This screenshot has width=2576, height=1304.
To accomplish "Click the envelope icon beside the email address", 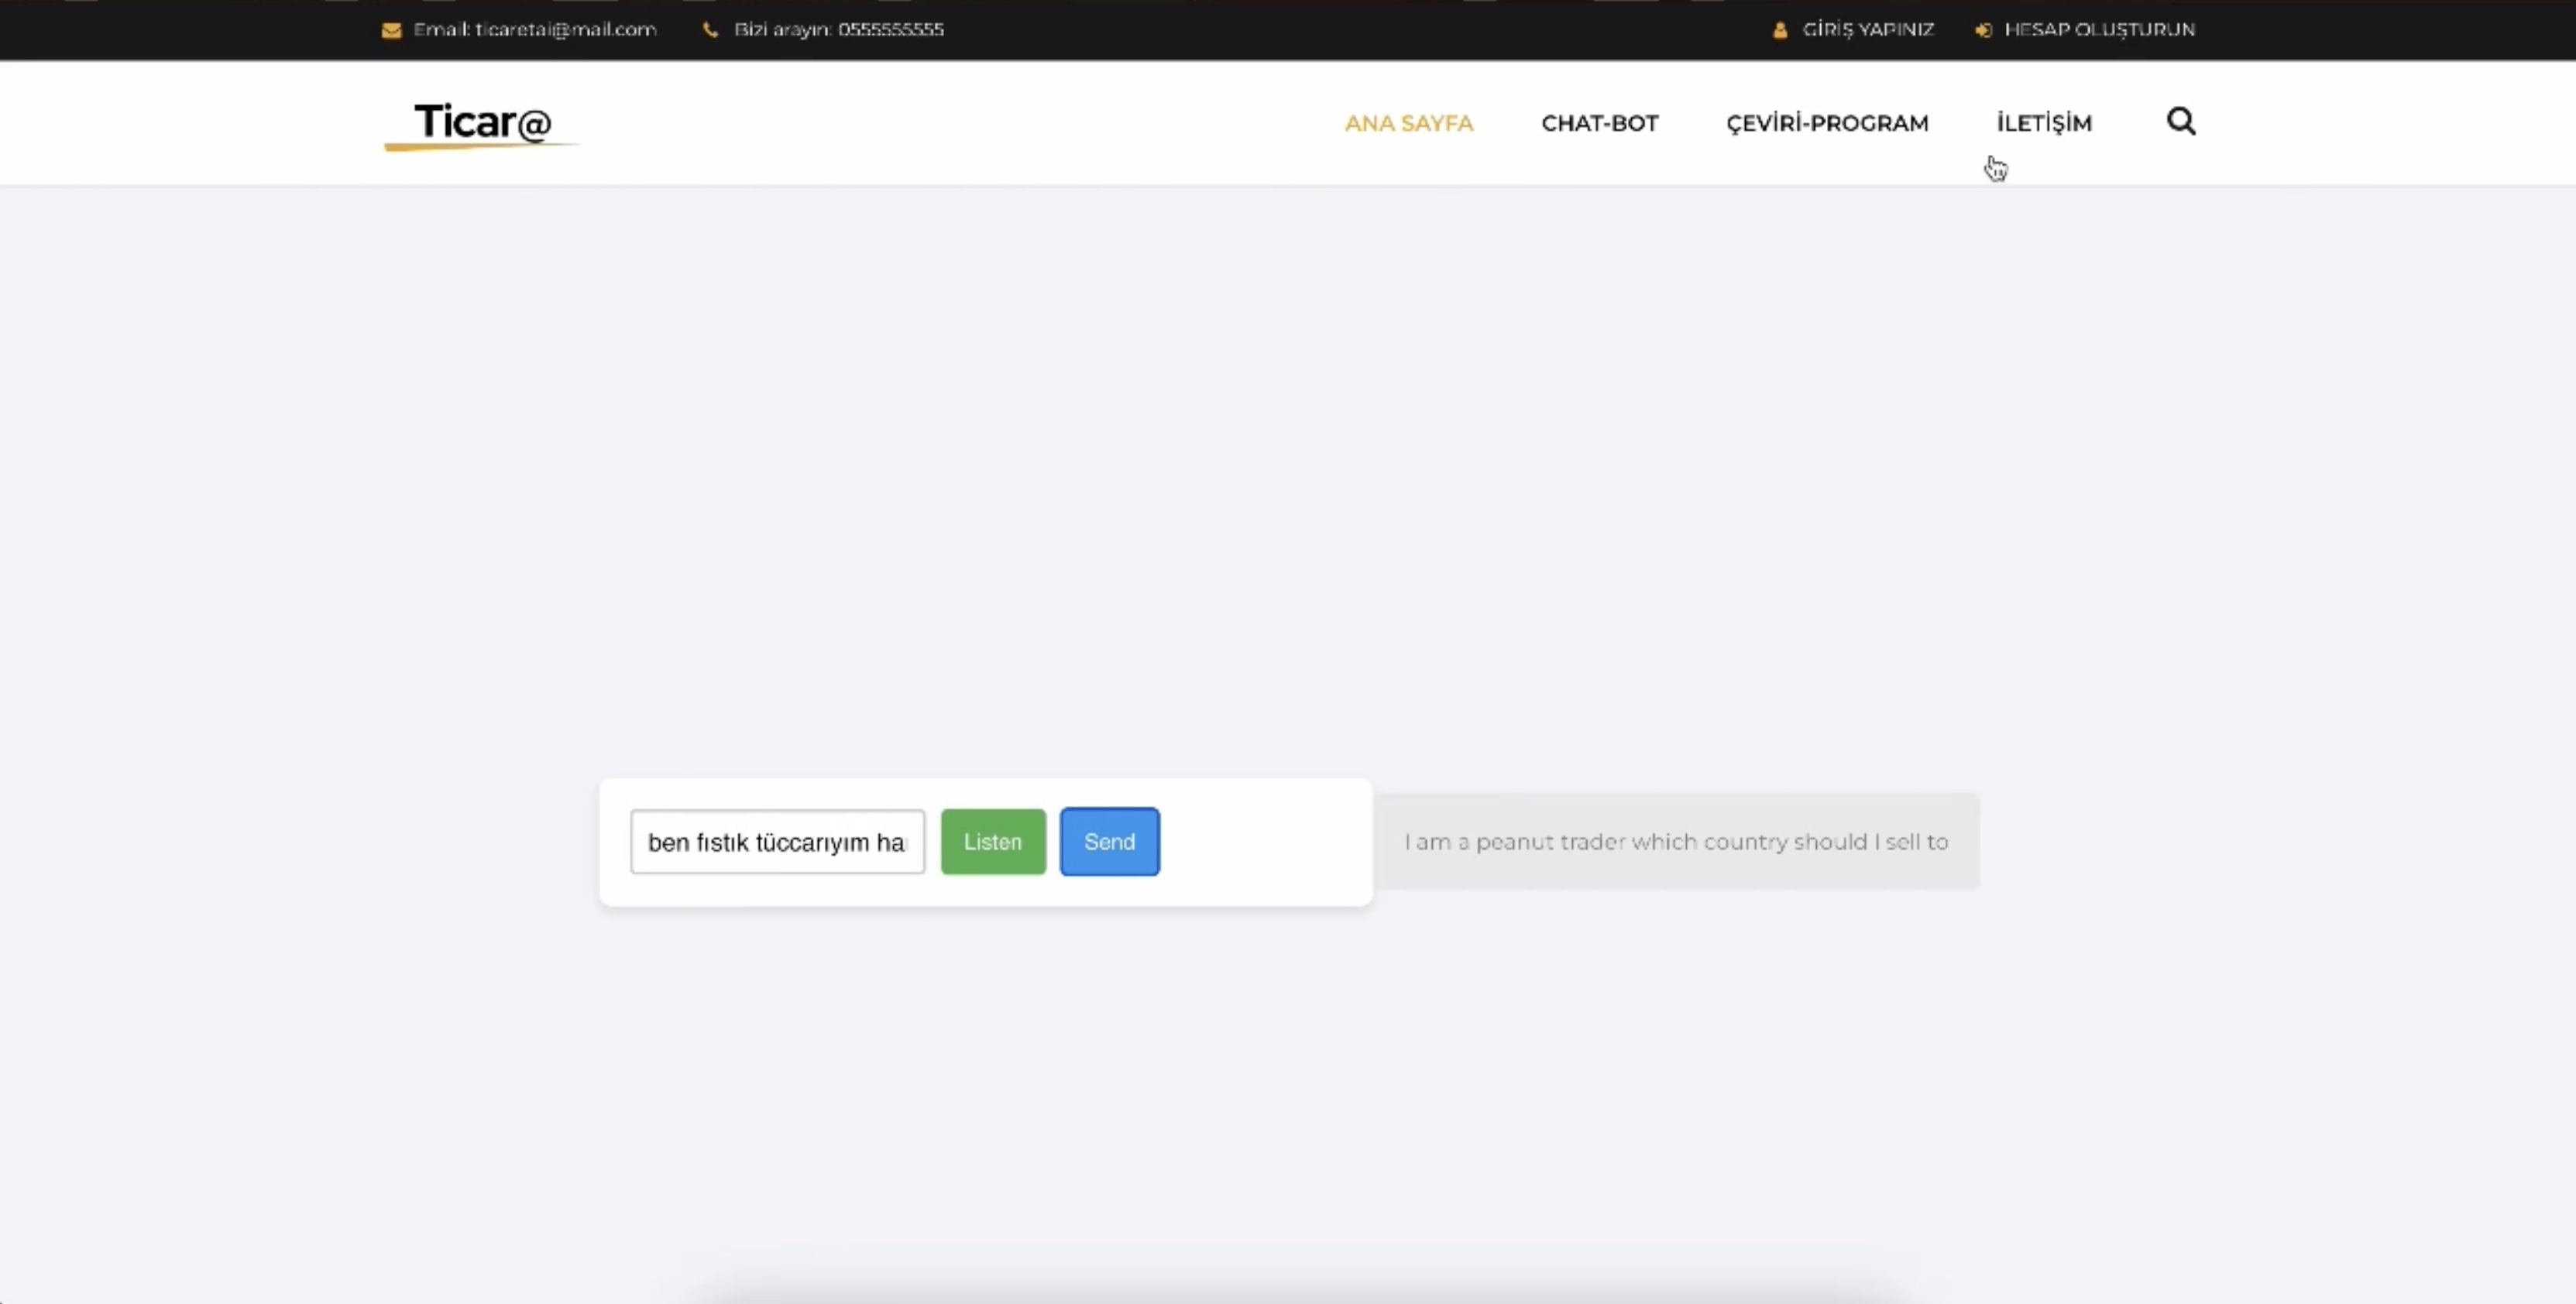I will click(x=391, y=30).
